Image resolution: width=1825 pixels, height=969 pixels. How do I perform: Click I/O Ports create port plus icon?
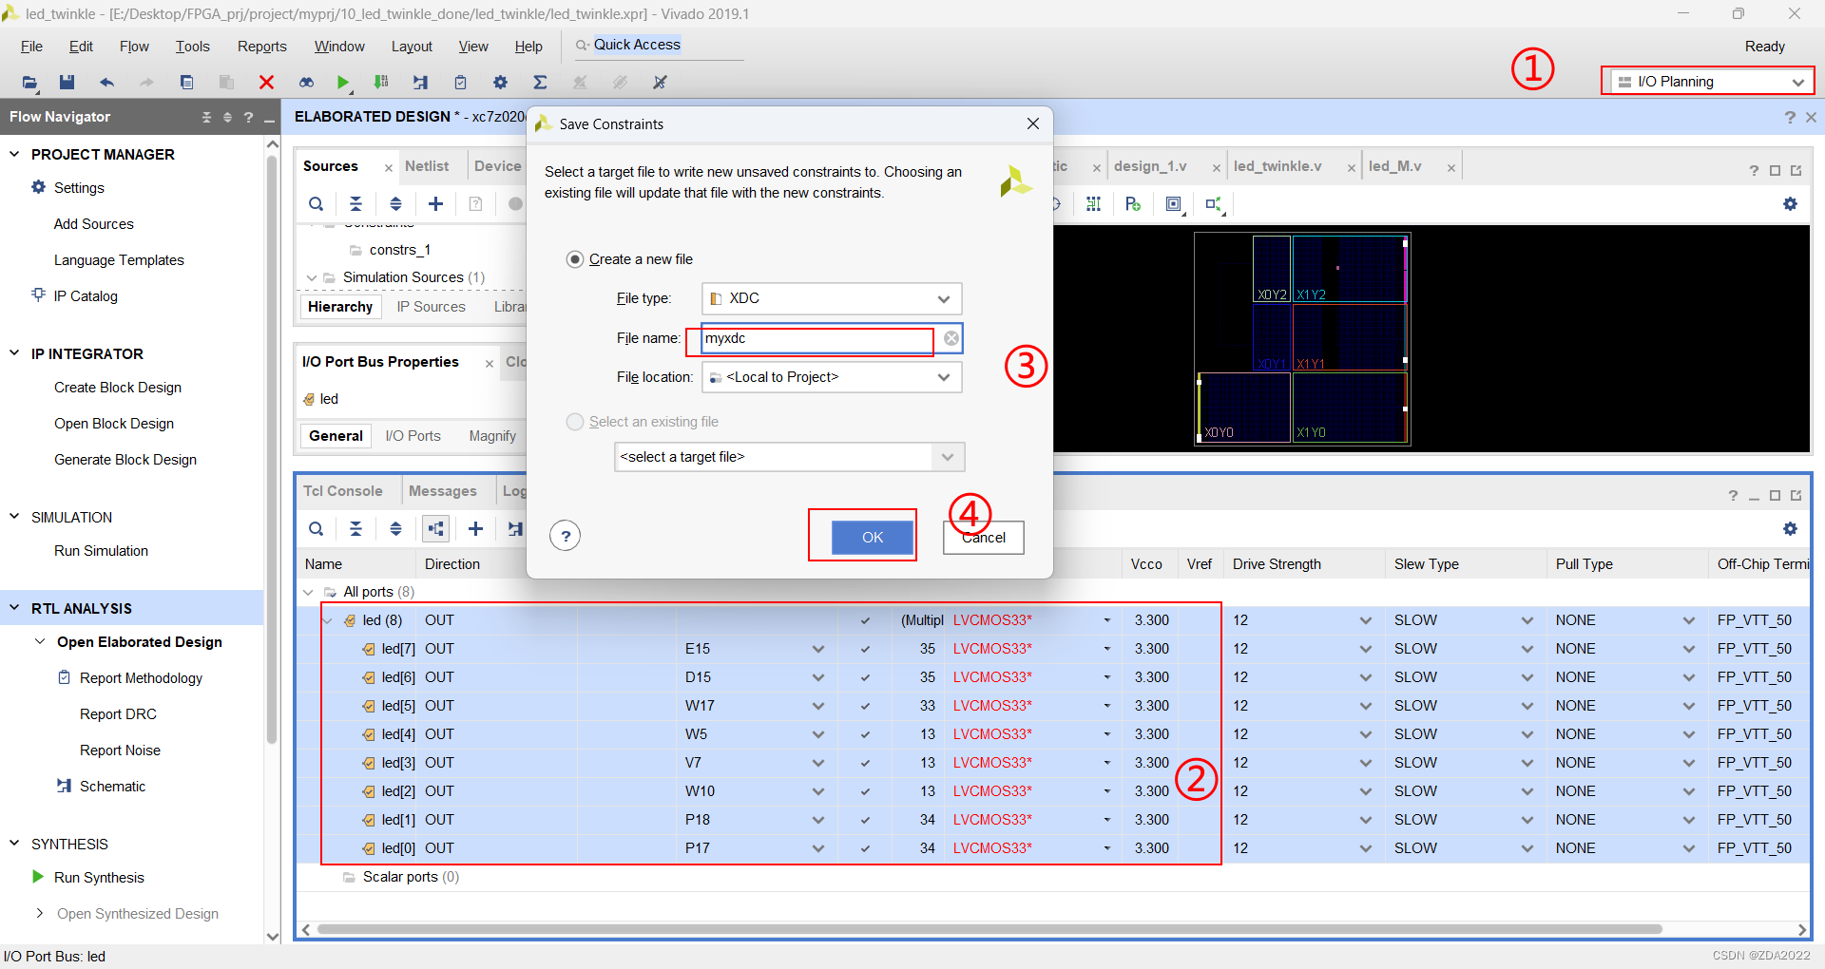tap(476, 529)
